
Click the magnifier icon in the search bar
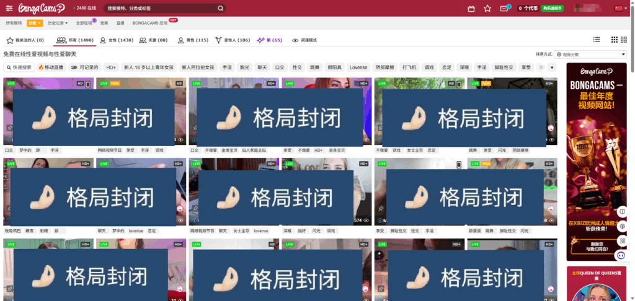(x=220, y=8)
